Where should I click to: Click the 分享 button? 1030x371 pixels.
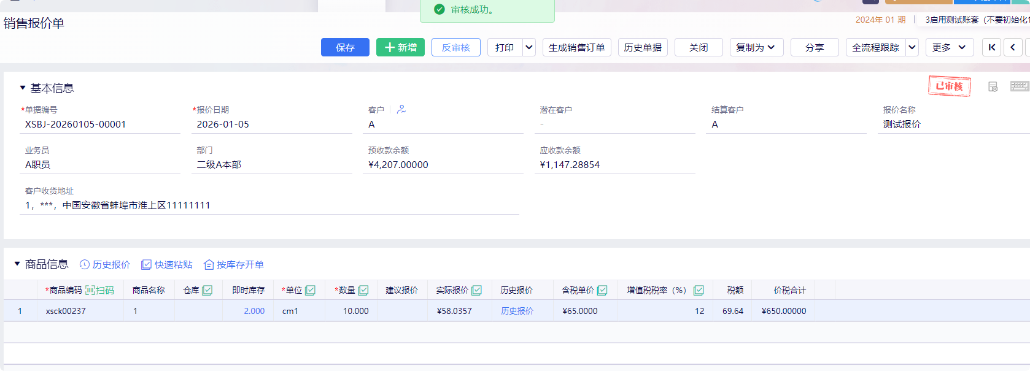pyautogui.click(x=815, y=47)
